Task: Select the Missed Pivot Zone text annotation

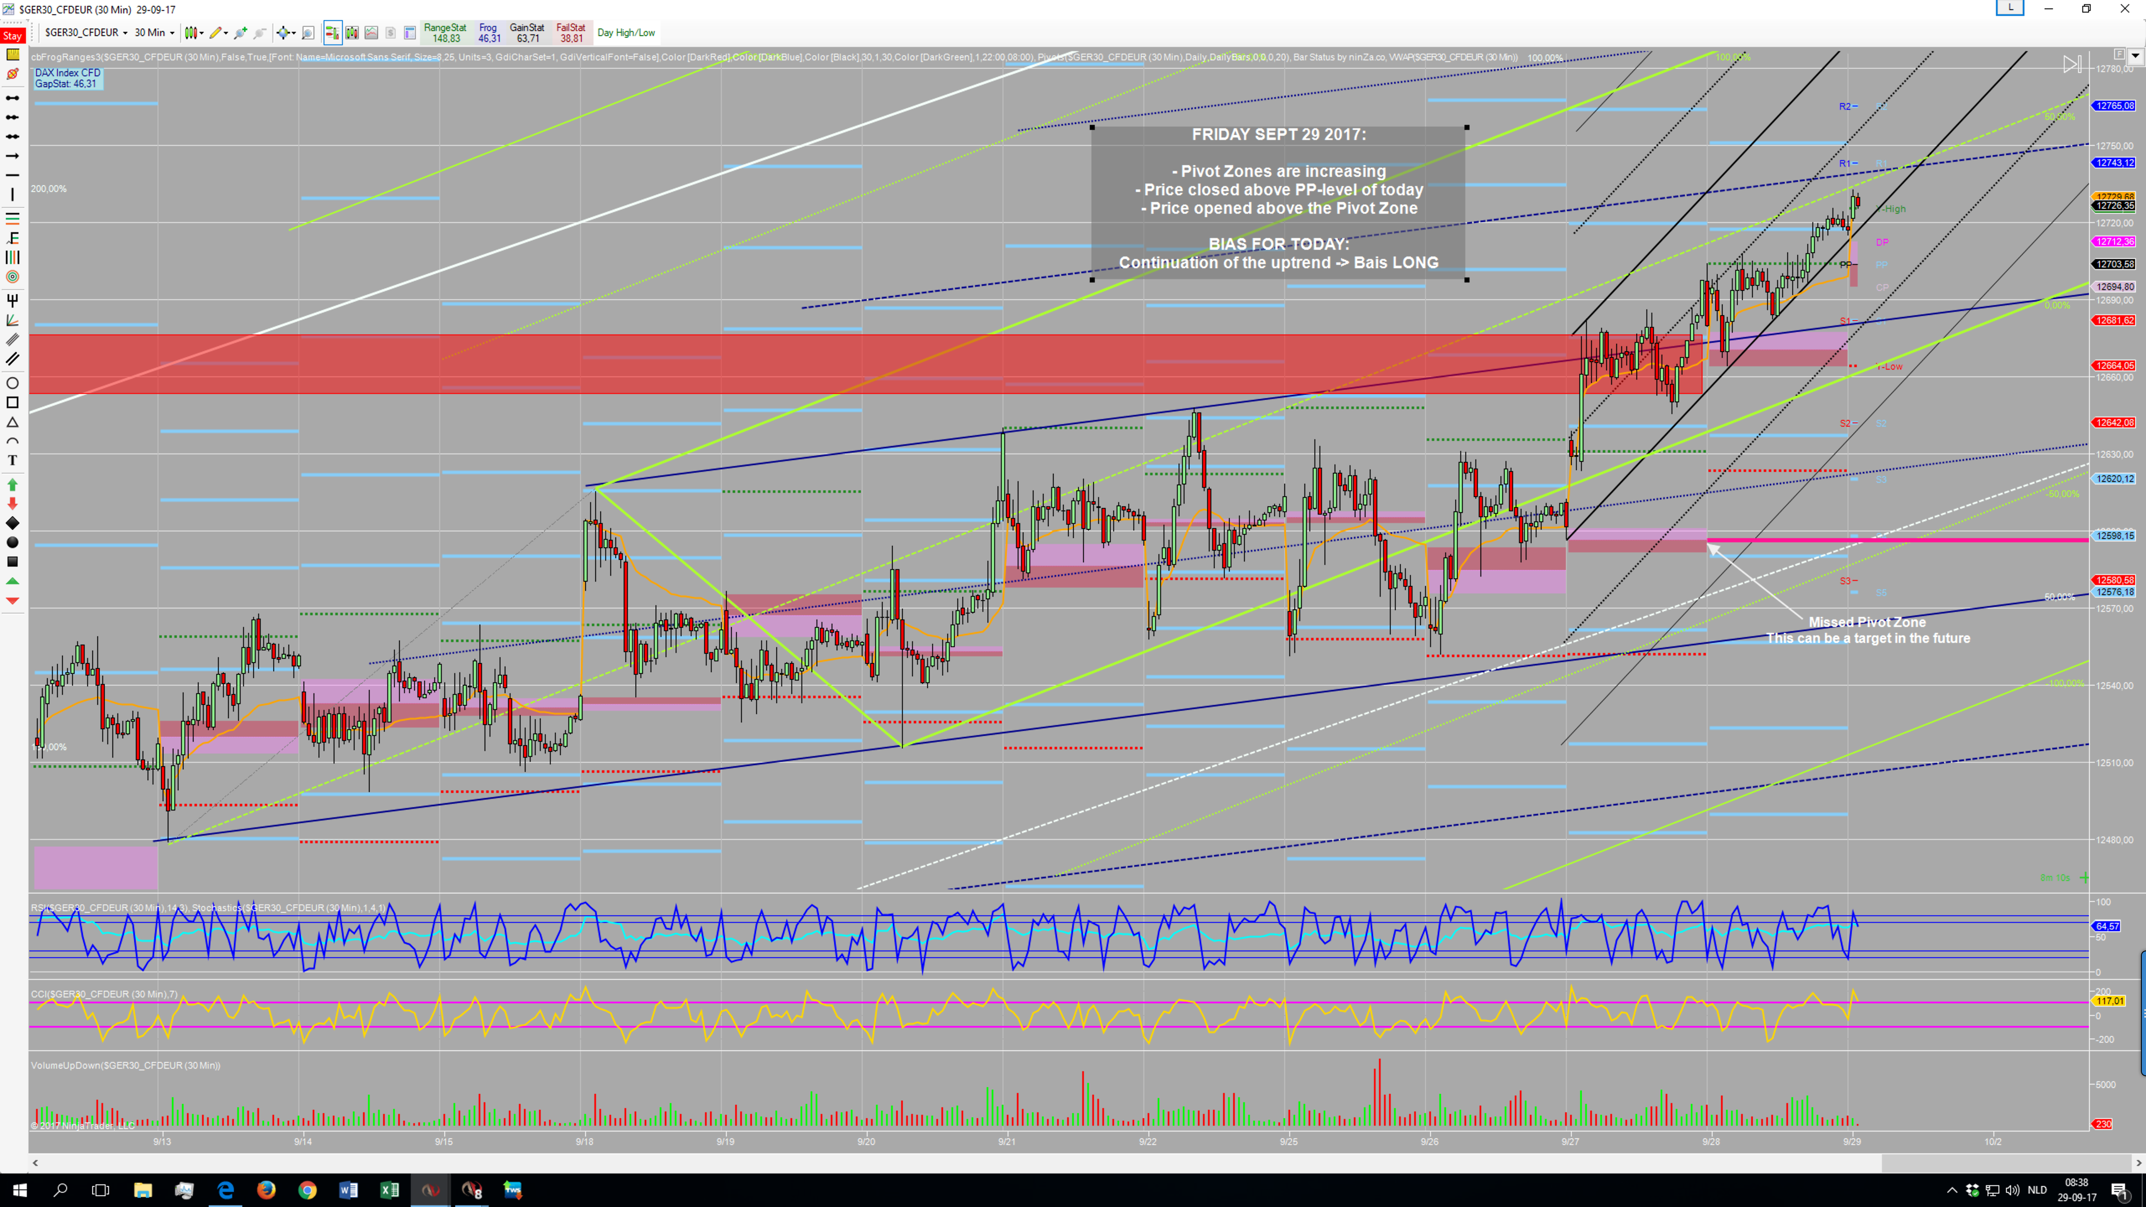Action: coord(1868,630)
